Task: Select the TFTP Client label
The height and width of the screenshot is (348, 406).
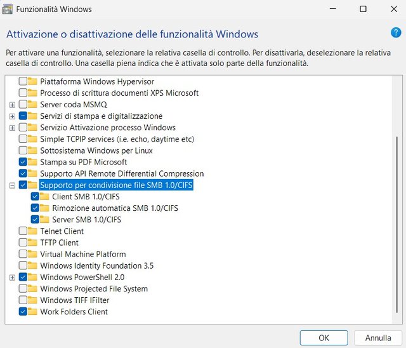Action: [x=59, y=243]
